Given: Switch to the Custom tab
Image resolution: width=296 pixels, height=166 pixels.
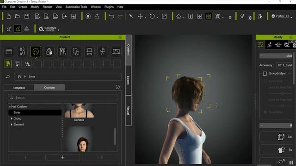Looking at the screenshot, I should coord(49,88).
